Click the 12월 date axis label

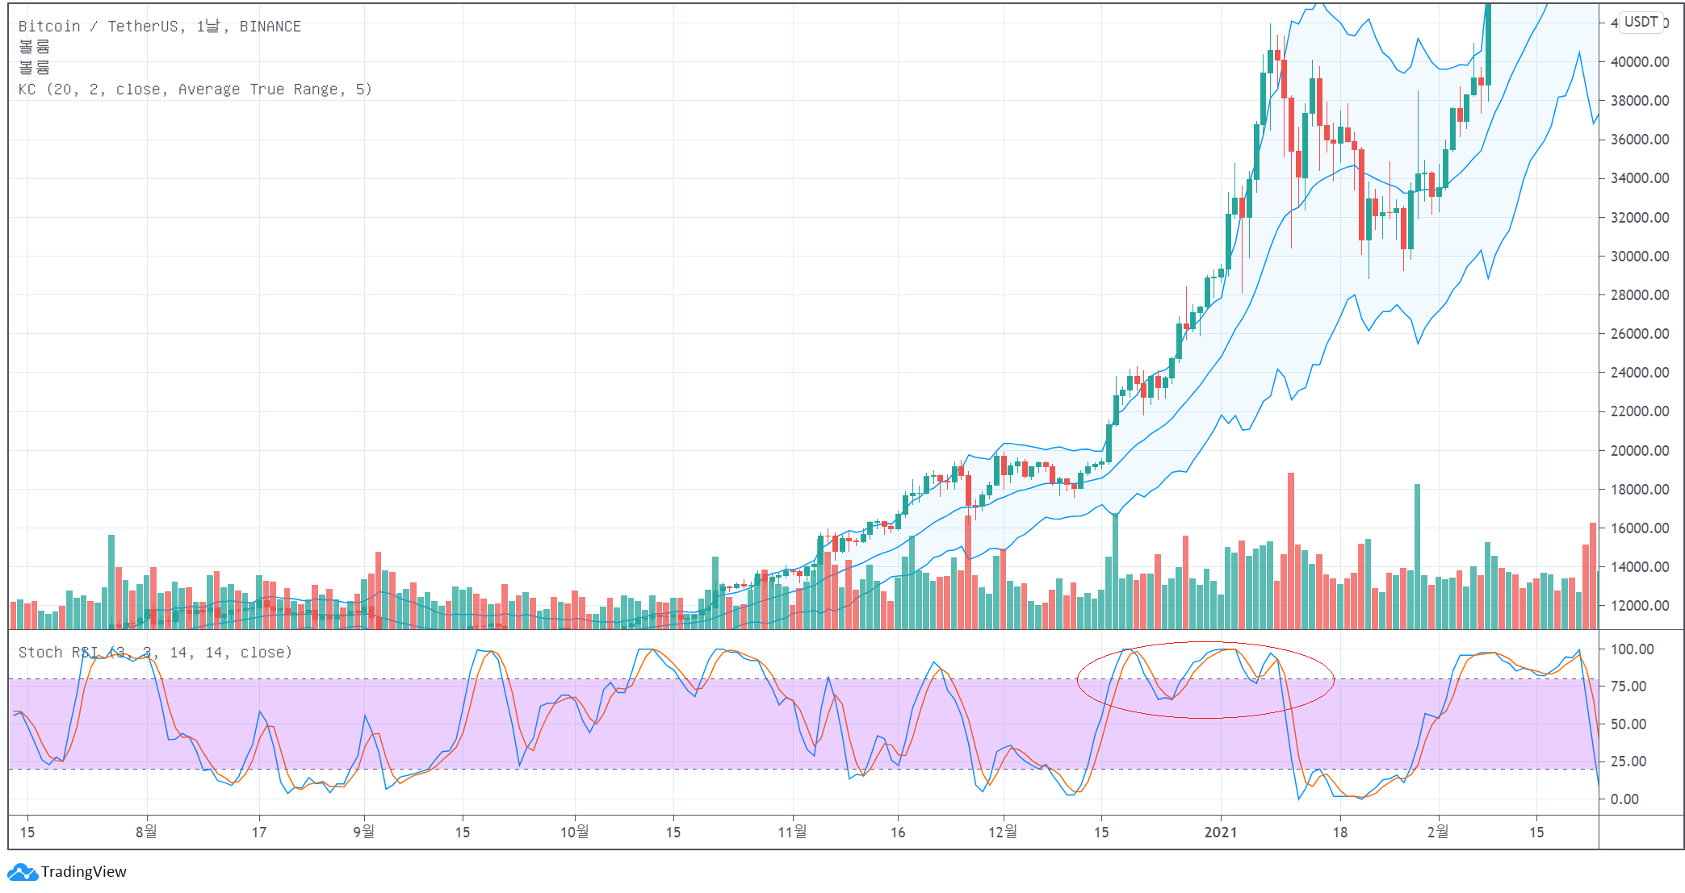1003,832
